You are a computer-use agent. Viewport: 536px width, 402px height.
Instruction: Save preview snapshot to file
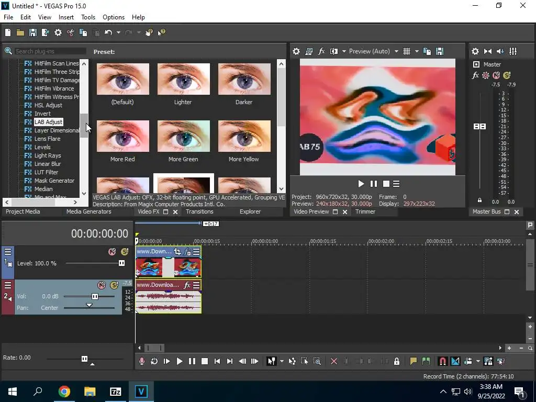pyautogui.click(x=440, y=51)
